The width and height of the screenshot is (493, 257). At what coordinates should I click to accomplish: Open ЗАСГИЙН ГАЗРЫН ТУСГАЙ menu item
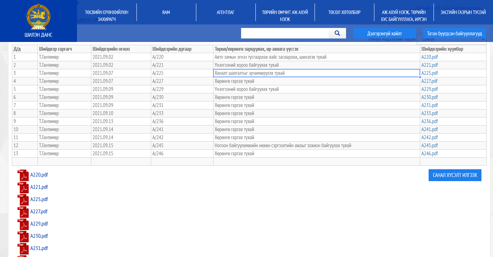(x=463, y=12)
